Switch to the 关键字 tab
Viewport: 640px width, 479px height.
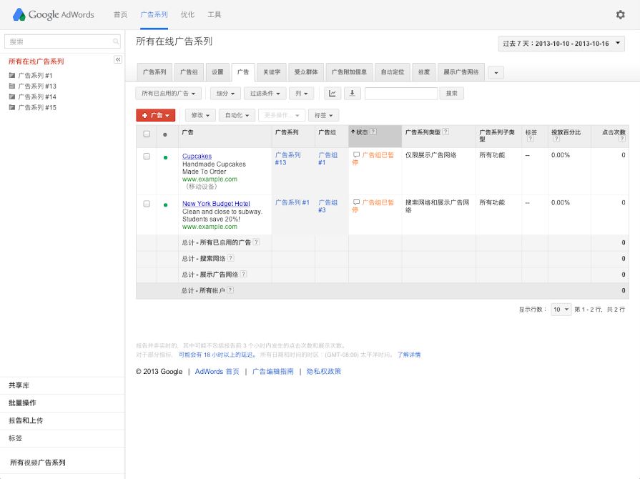click(271, 71)
